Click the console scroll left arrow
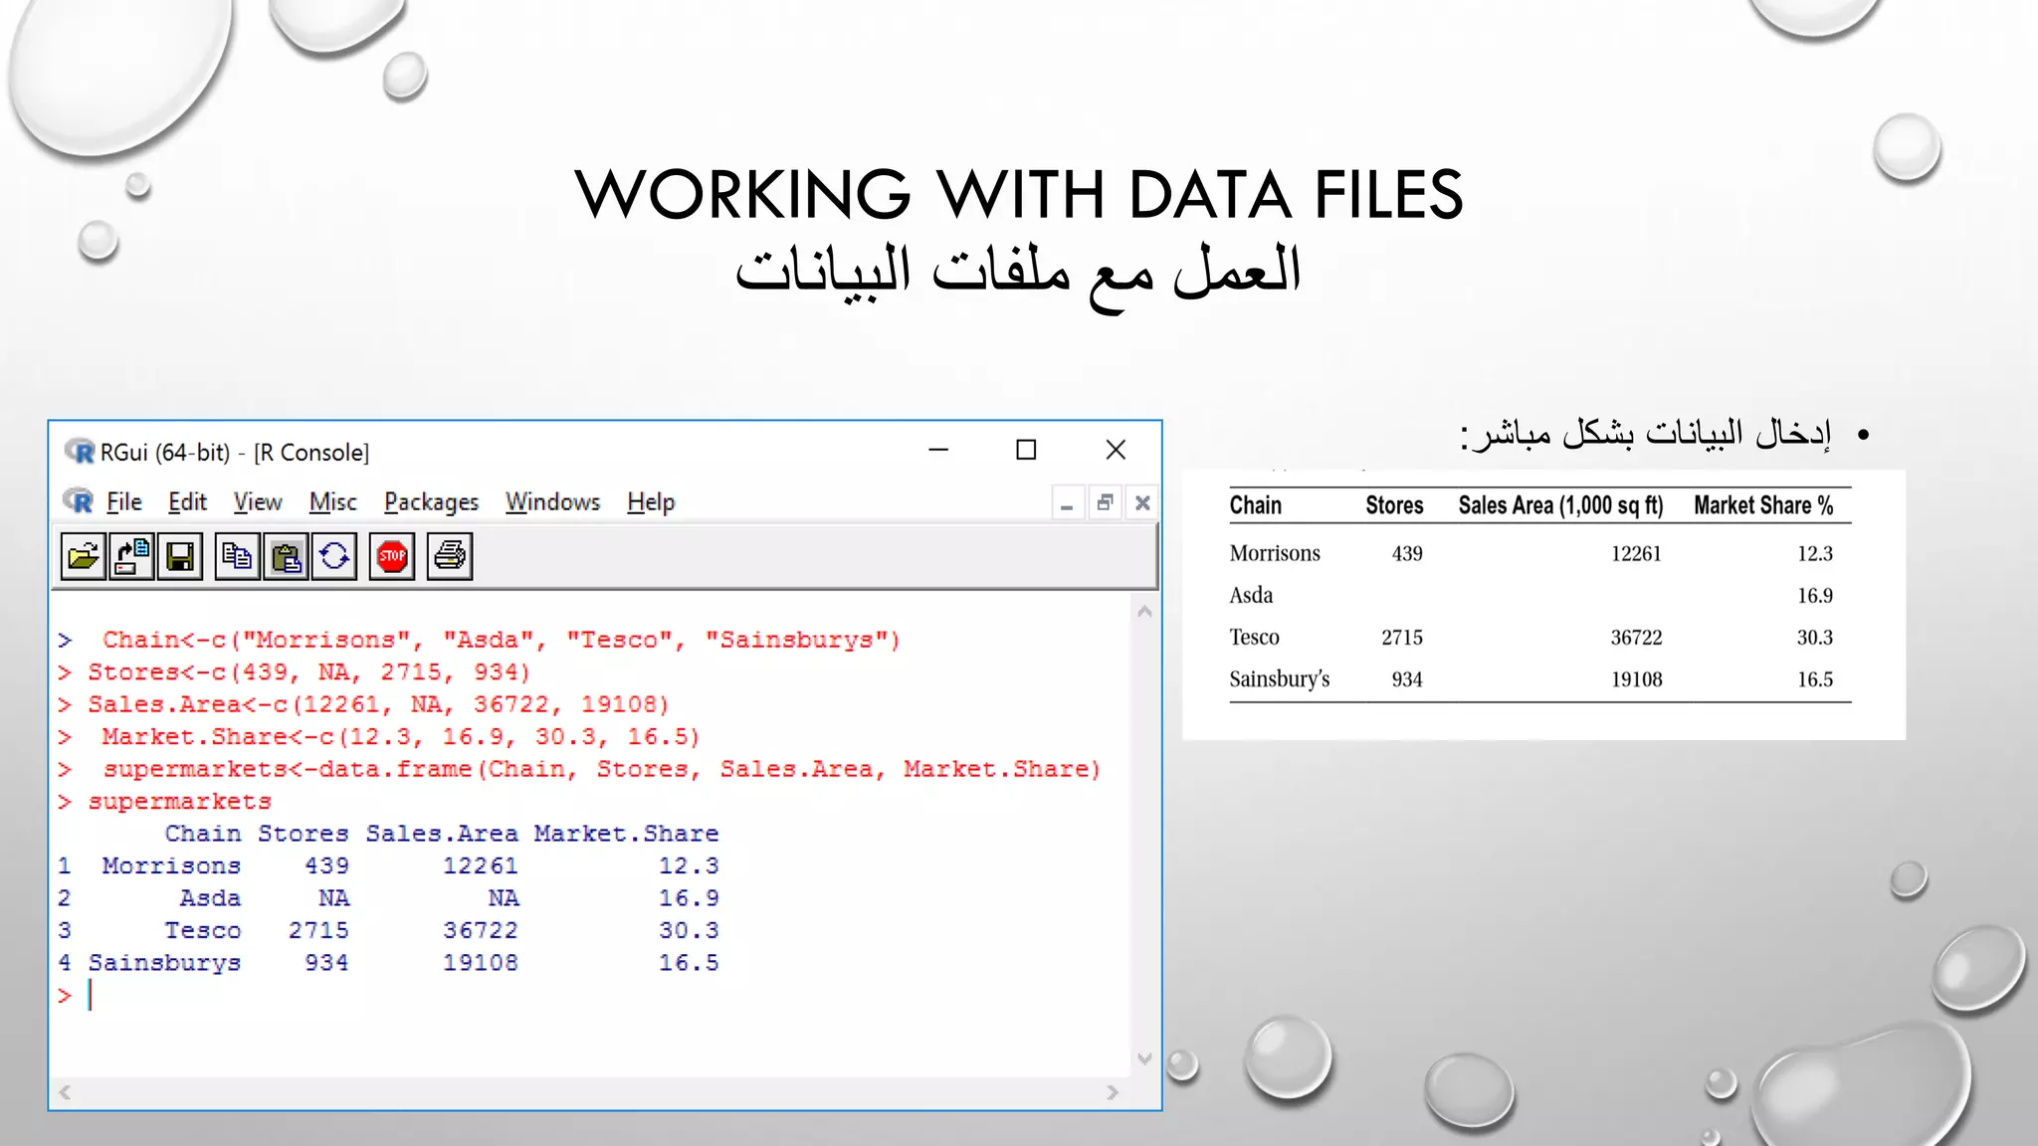Image resolution: width=2038 pixels, height=1146 pixels. [x=65, y=1092]
